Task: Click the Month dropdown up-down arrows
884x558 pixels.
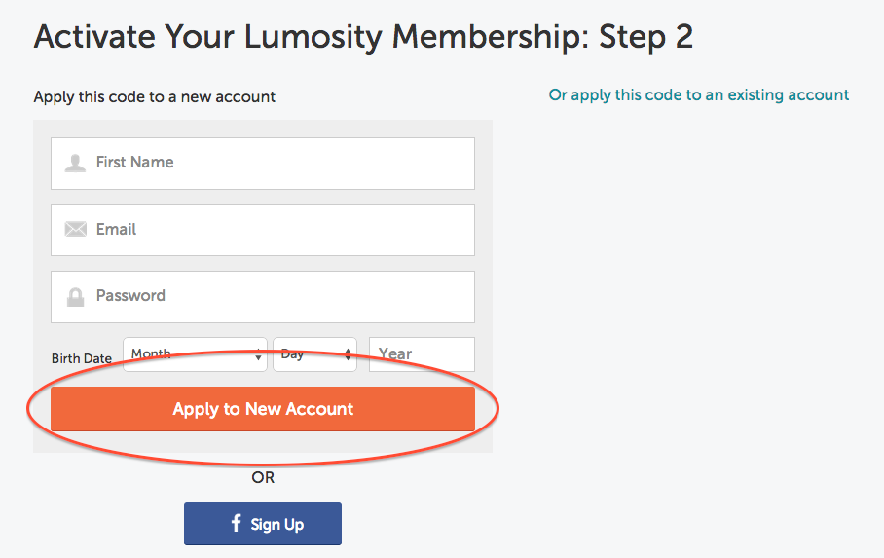Action: click(259, 355)
